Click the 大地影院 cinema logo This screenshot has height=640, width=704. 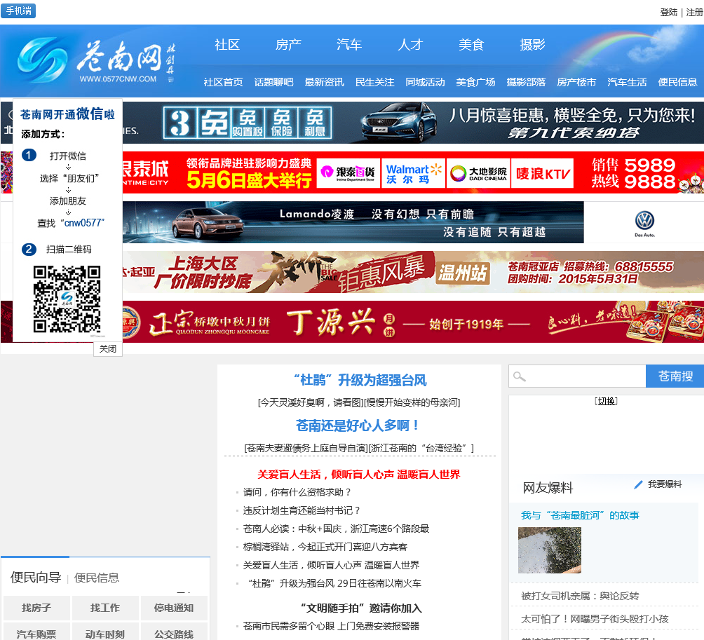(x=478, y=173)
